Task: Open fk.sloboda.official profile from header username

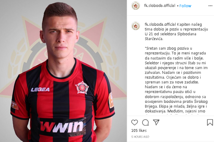Action: 160,6
